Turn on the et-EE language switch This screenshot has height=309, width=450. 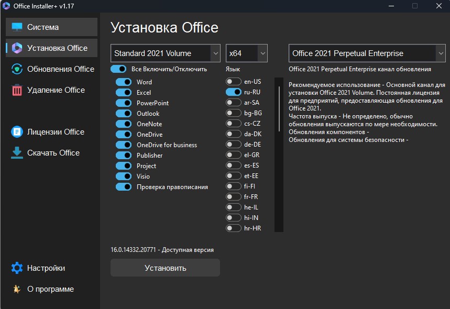tap(233, 176)
